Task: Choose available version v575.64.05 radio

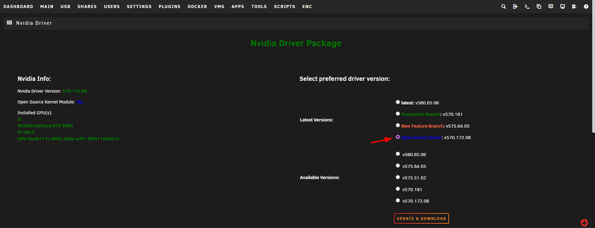Action: (x=397, y=165)
